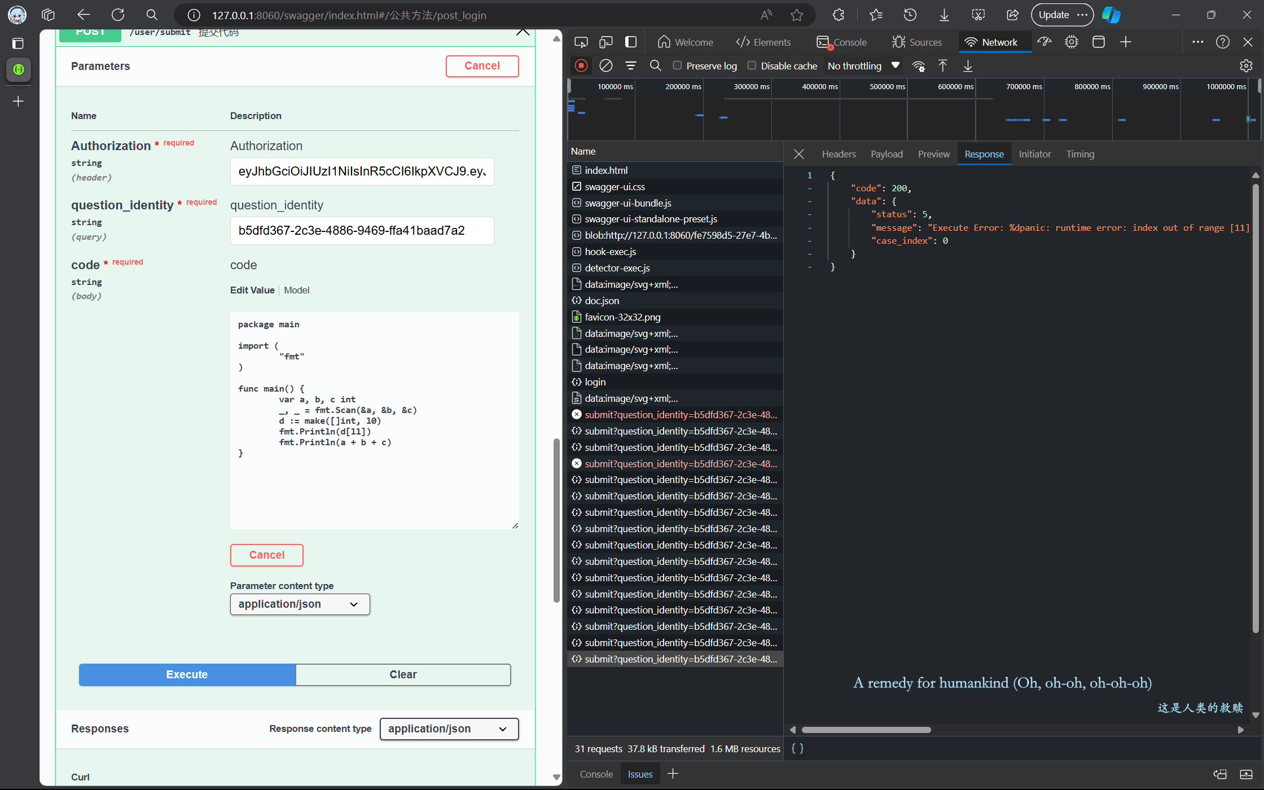Click horizontal scrollbar in response pane
1264x790 pixels.
point(866,730)
